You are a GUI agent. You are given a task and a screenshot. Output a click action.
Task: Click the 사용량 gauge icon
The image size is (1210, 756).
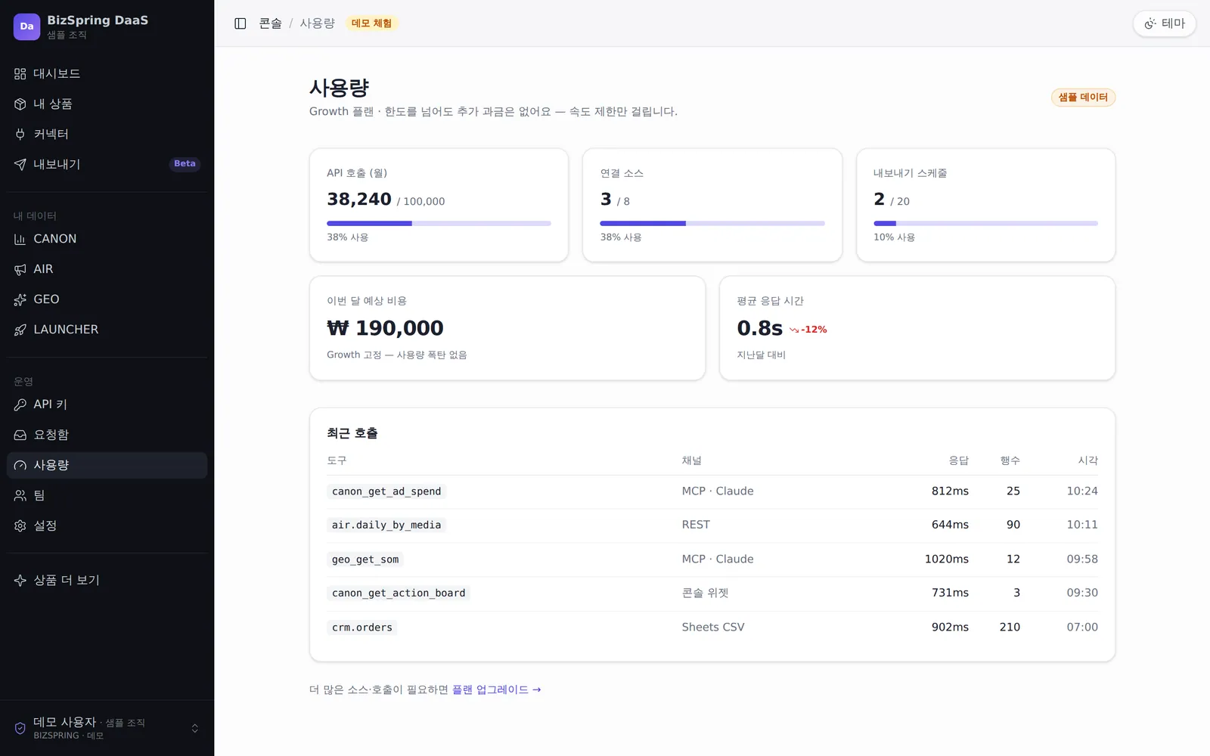tap(20, 465)
